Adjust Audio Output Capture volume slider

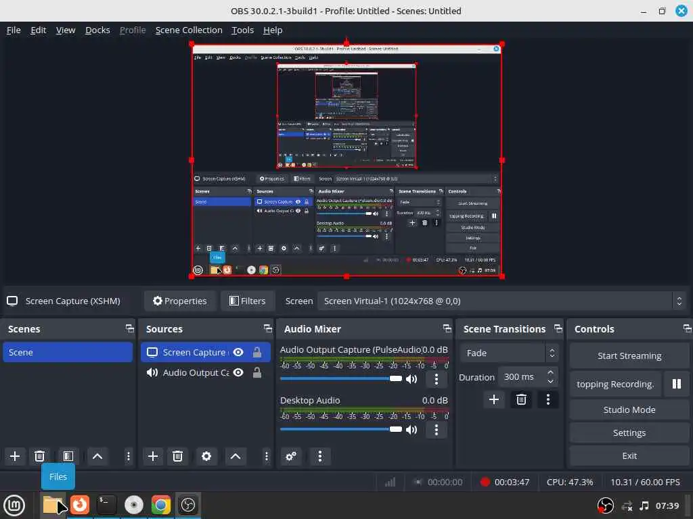341,378
